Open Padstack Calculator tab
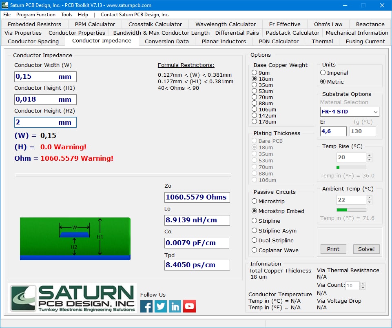The height and width of the screenshot is (328, 392). tap(292, 33)
